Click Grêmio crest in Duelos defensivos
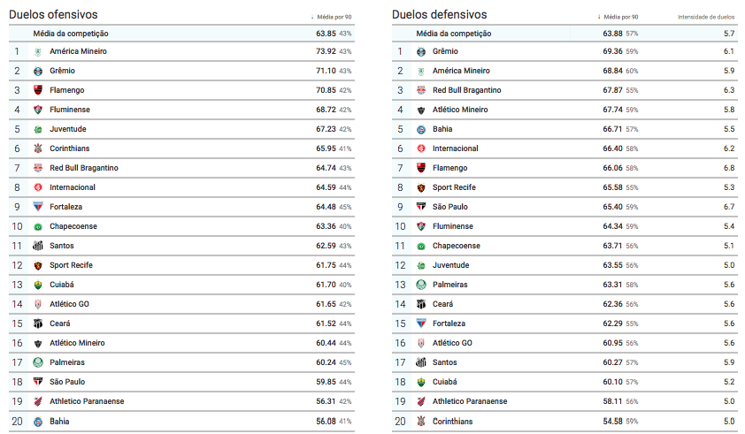The width and height of the screenshot is (745, 434). [421, 52]
